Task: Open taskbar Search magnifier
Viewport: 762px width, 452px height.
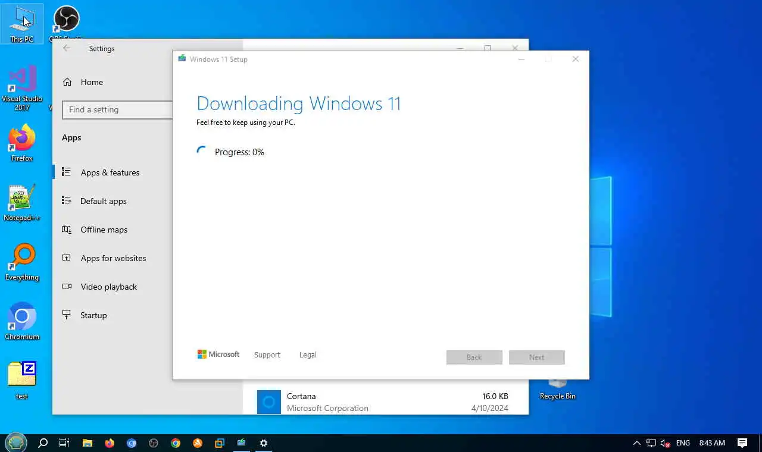Action: click(x=43, y=443)
